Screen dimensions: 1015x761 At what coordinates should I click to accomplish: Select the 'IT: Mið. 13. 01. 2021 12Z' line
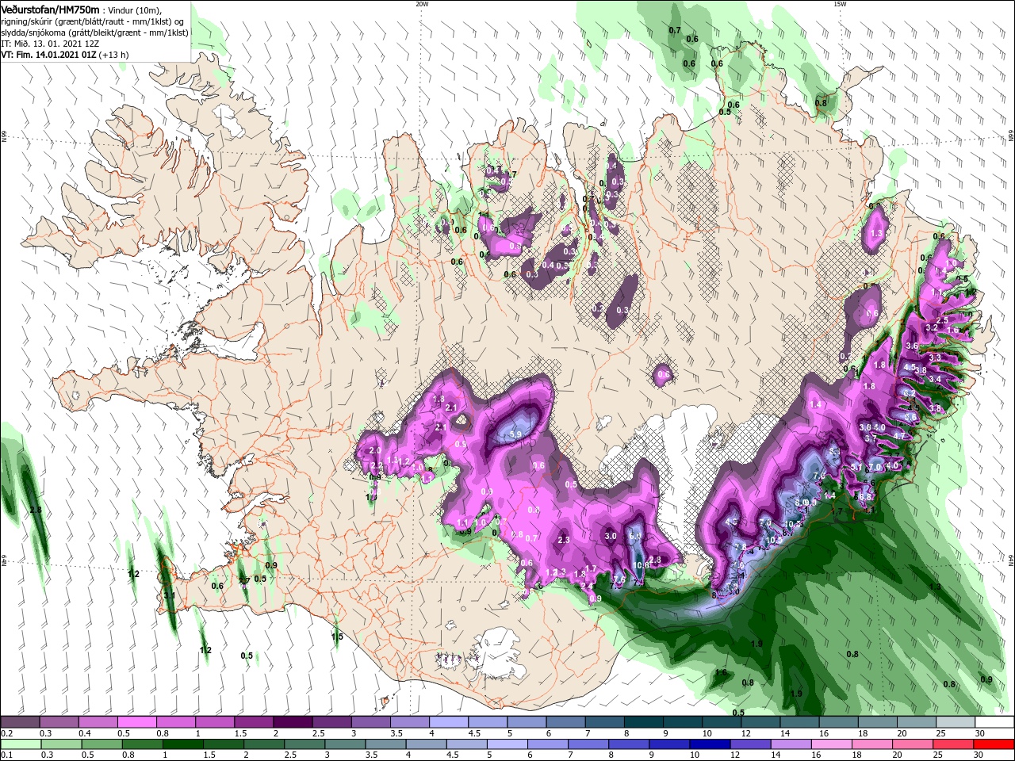[x=51, y=44]
